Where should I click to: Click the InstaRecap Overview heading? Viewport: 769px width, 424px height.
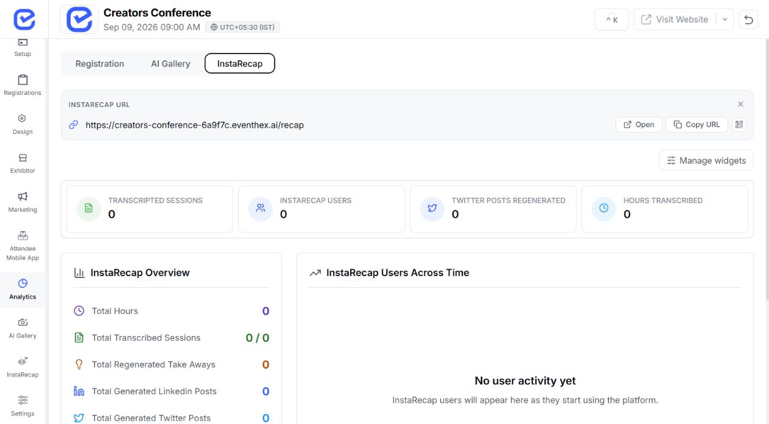coord(140,273)
